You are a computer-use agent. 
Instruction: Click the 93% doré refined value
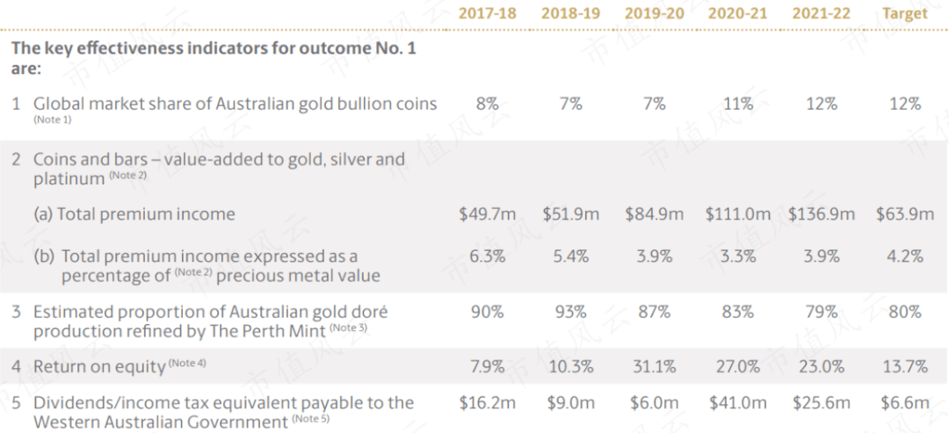[570, 312]
